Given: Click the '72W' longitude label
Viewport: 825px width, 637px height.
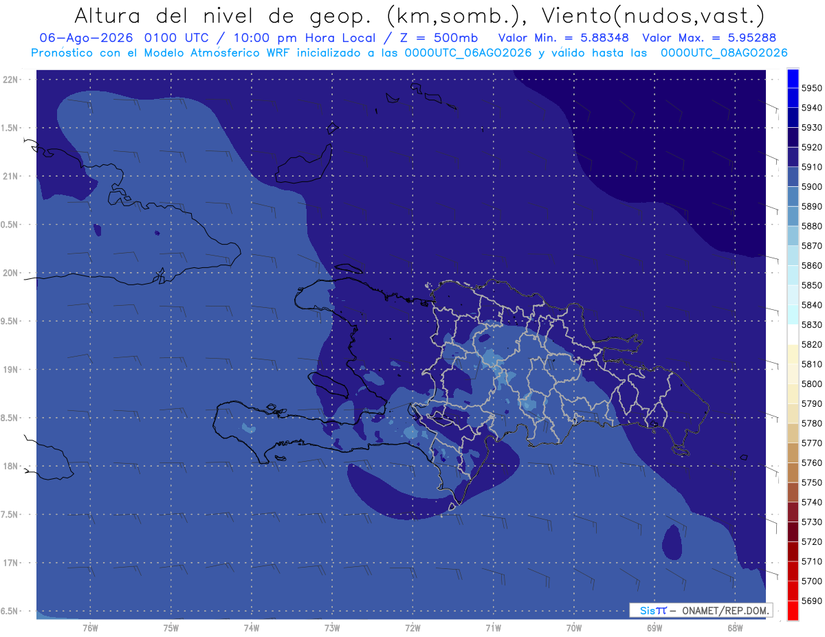Looking at the screenshot, I should click(x=412, y=628).
